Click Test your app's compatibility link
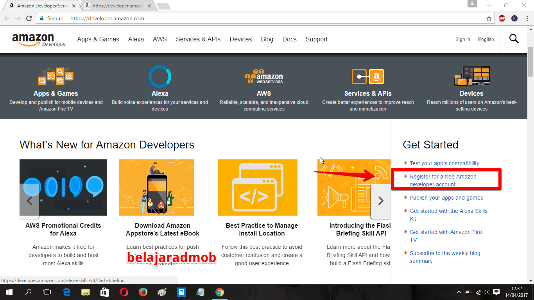Screen dimensions: 534x300 444,163
